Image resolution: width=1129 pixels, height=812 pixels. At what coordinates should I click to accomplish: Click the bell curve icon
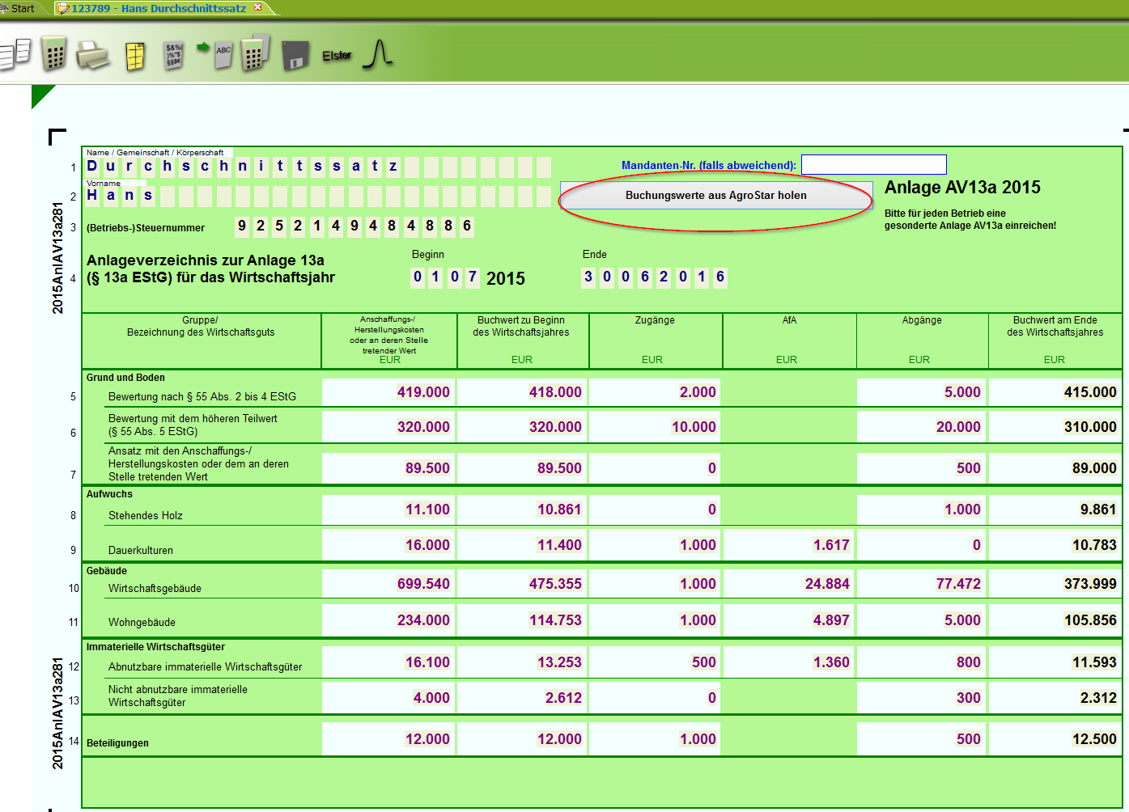(378, 54)
